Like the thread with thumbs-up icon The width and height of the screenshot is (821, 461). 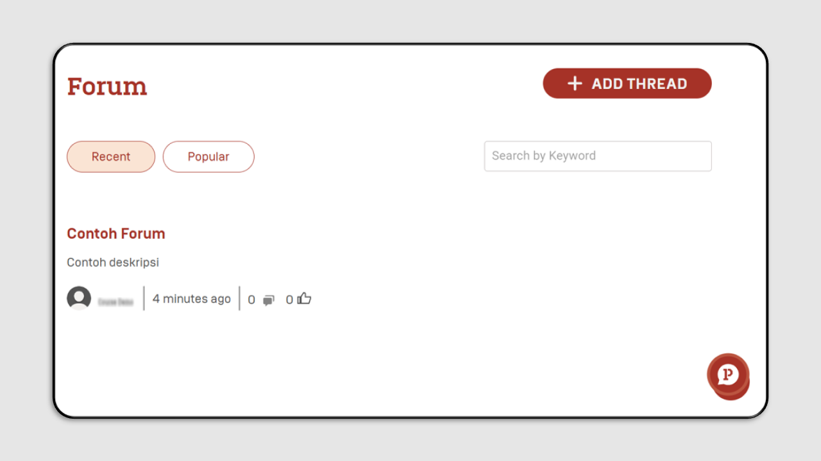[x=305, y=298]
